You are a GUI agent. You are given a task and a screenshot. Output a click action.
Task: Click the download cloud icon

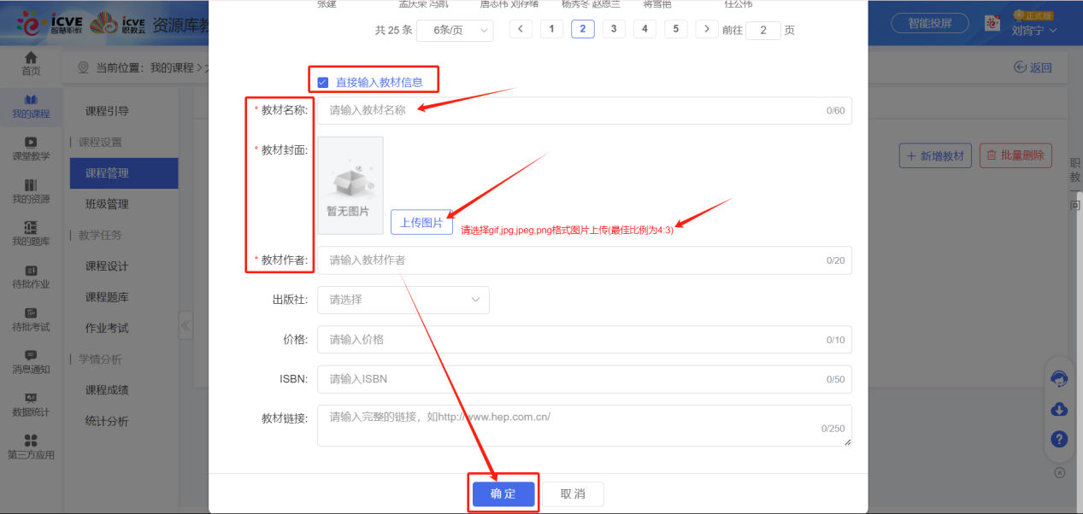click(x=1058, y=409)
